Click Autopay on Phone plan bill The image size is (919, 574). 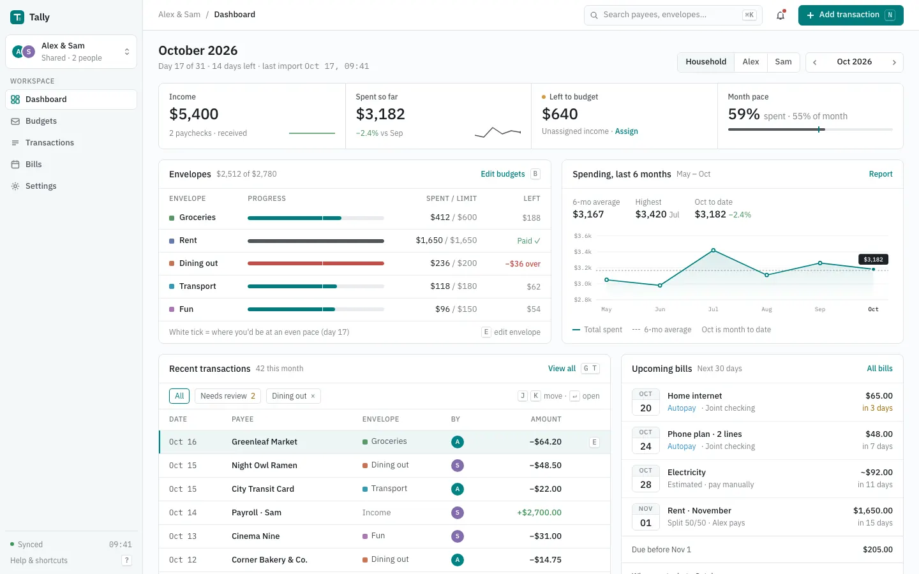pyautogui.click(x=682, y=446)
